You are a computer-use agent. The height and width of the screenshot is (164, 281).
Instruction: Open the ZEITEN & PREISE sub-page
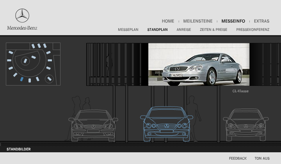pos(213,30)
